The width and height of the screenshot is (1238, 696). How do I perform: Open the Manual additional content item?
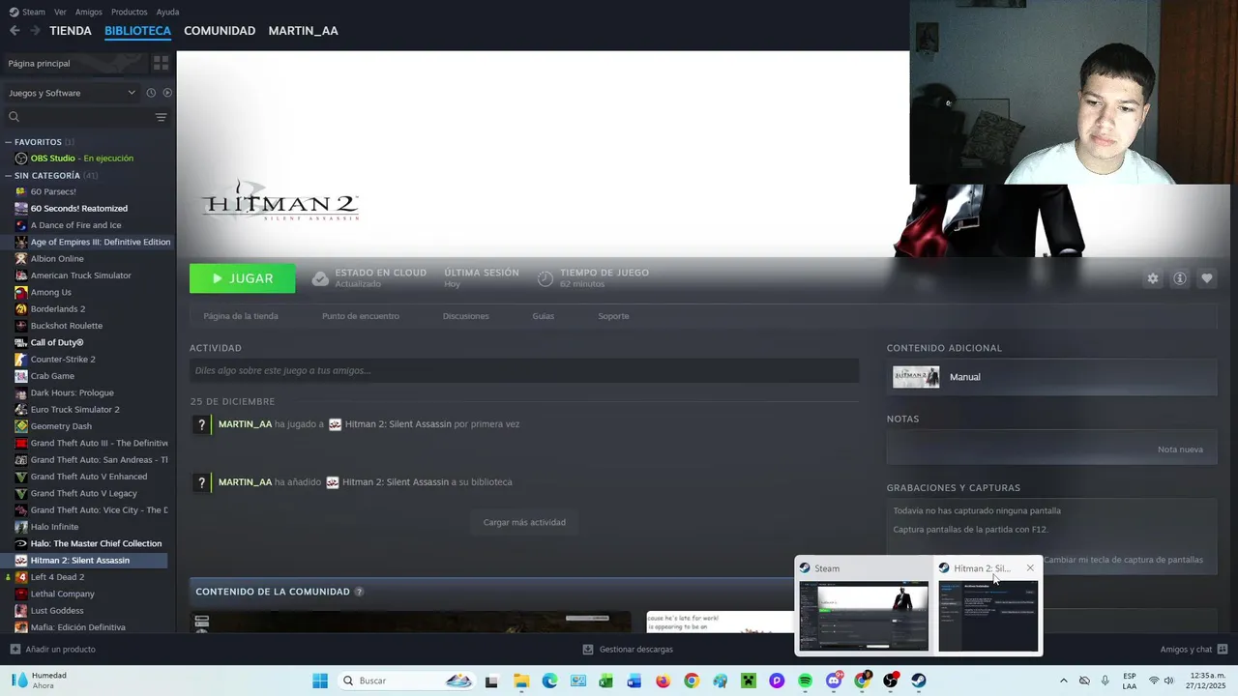pos(1051,377)
